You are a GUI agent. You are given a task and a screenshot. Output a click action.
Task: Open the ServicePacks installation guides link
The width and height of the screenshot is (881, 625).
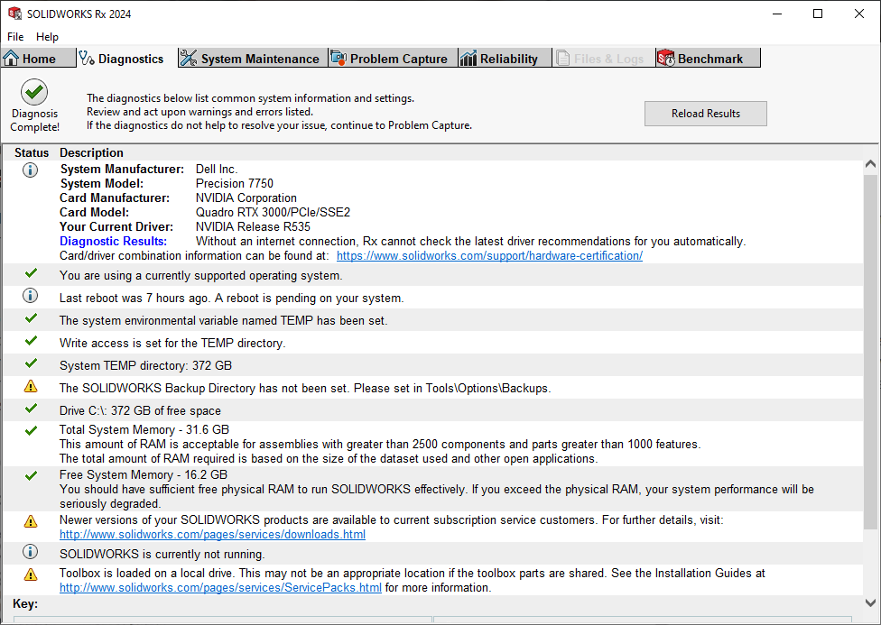tap(220, 588)
